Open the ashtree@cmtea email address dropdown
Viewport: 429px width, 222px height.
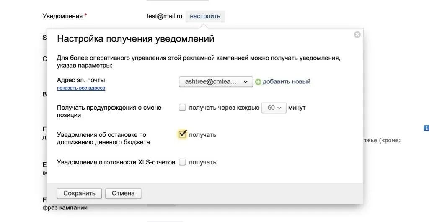coord(216,82)
